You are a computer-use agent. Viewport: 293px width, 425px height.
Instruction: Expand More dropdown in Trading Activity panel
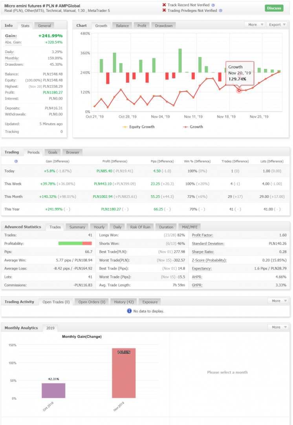tap(278, 301)
